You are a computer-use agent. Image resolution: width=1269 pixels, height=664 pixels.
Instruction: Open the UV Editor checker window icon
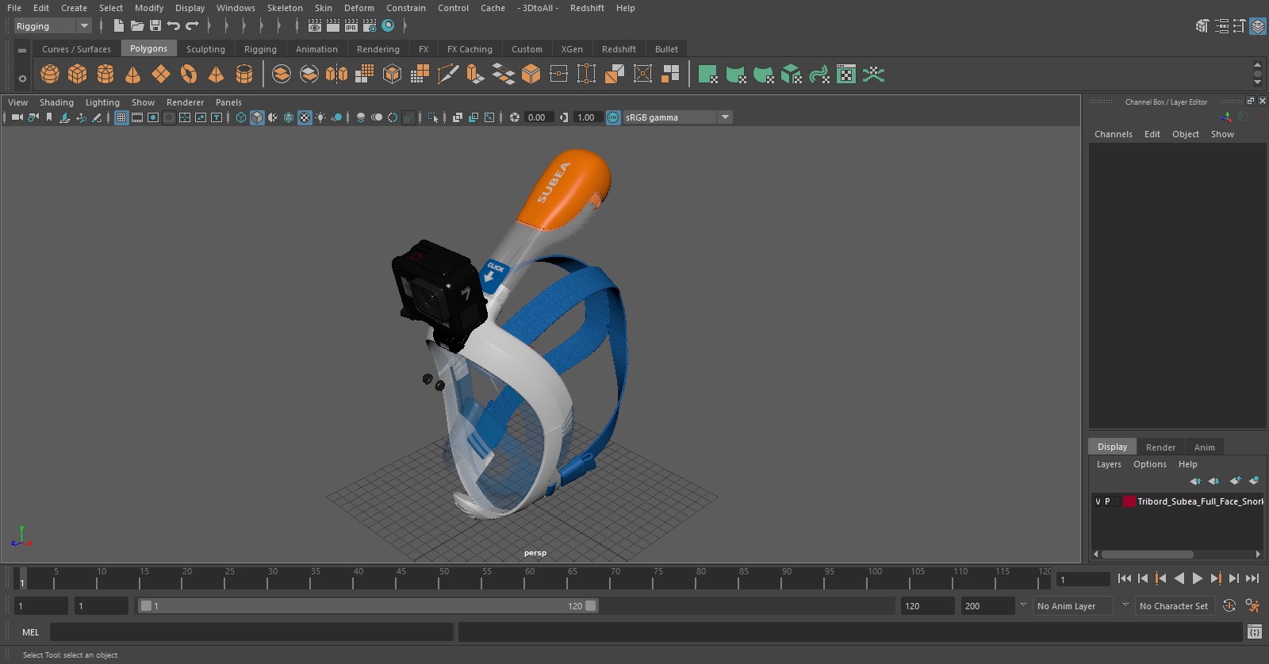coord(846,75)
